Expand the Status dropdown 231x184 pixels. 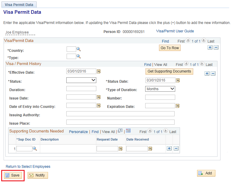pos(81,80)
